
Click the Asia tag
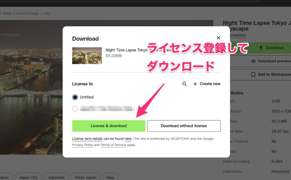(x=110, y=177)
